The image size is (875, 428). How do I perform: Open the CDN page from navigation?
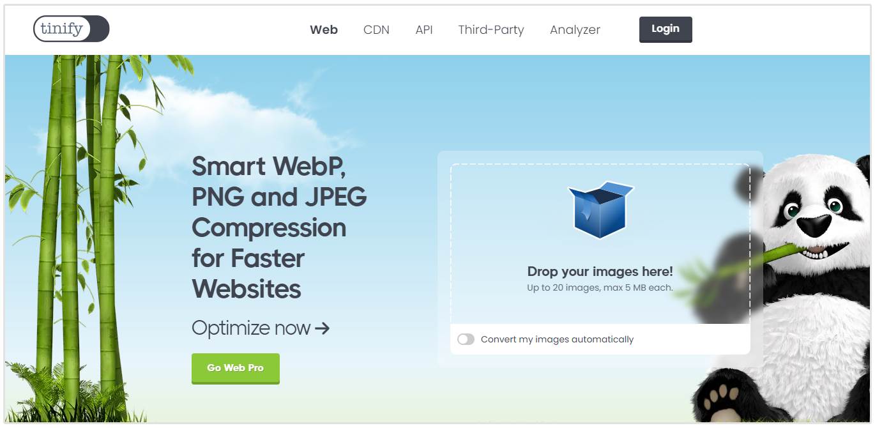click(376, 29)
